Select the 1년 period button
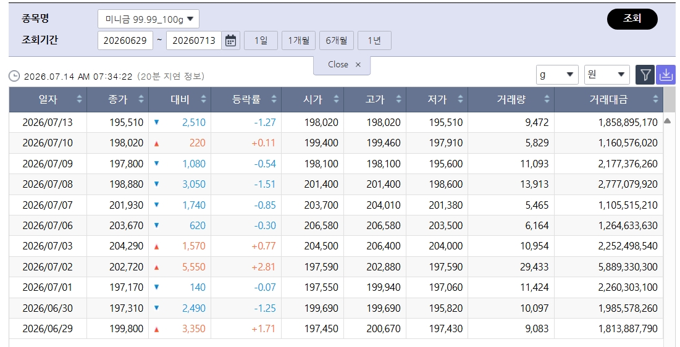The height and width of the screenshot is (347, 680). (x=374, y=40)
